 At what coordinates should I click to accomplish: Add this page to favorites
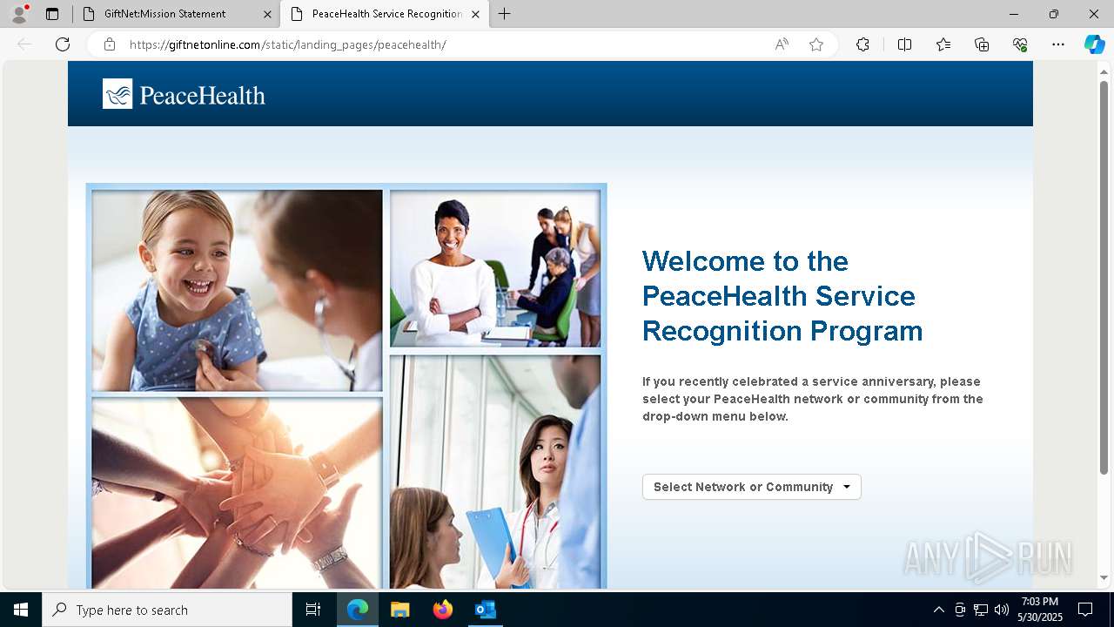pos(816,44)
